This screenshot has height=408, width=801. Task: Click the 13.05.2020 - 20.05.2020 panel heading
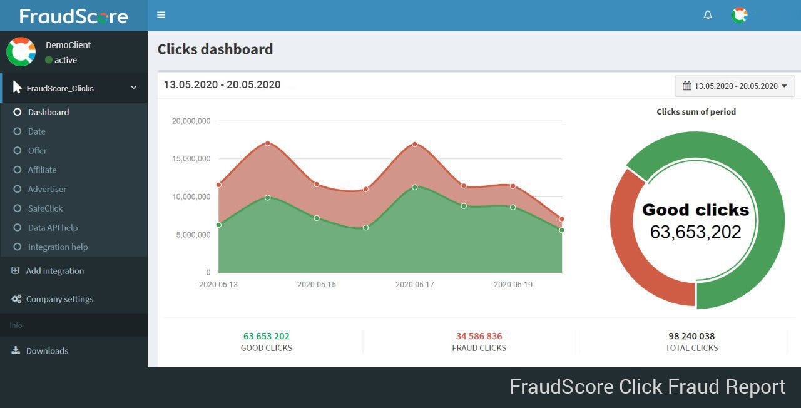[222, 84]
